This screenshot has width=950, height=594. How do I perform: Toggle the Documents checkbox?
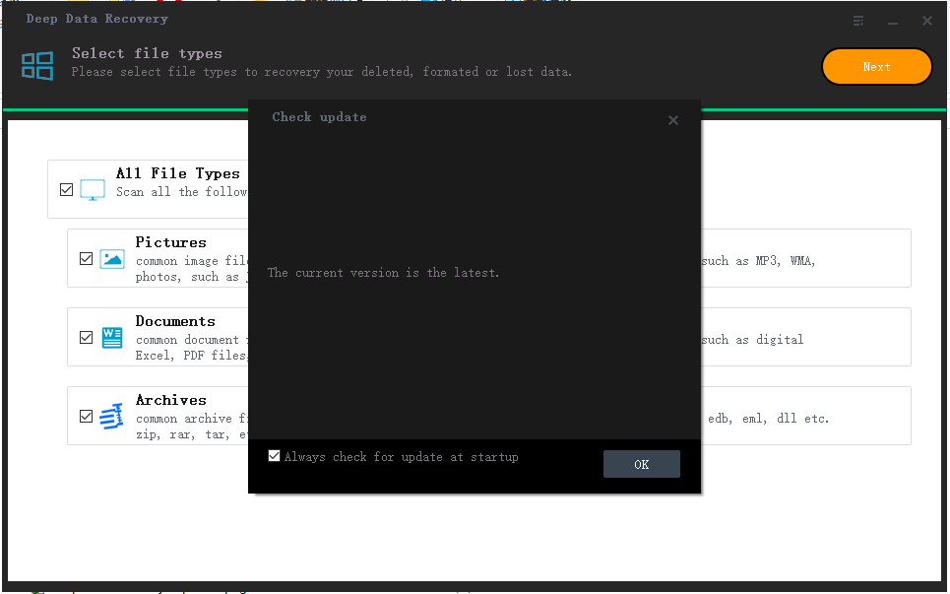[x=86, y=338]
